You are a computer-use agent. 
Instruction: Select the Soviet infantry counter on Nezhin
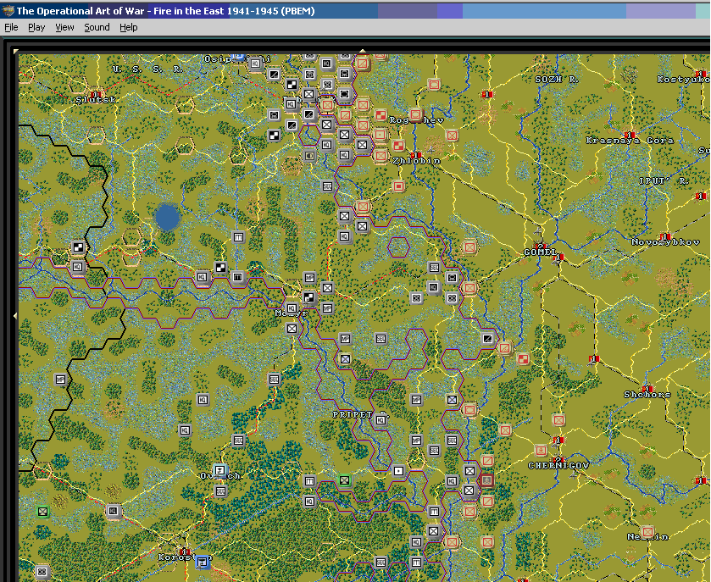(x=647, y=532)
